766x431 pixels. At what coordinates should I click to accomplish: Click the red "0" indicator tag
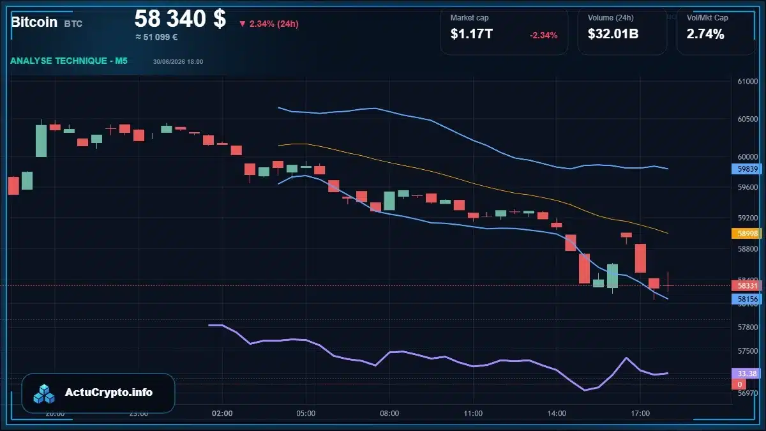pyautogui.click(x=739, y=384)
